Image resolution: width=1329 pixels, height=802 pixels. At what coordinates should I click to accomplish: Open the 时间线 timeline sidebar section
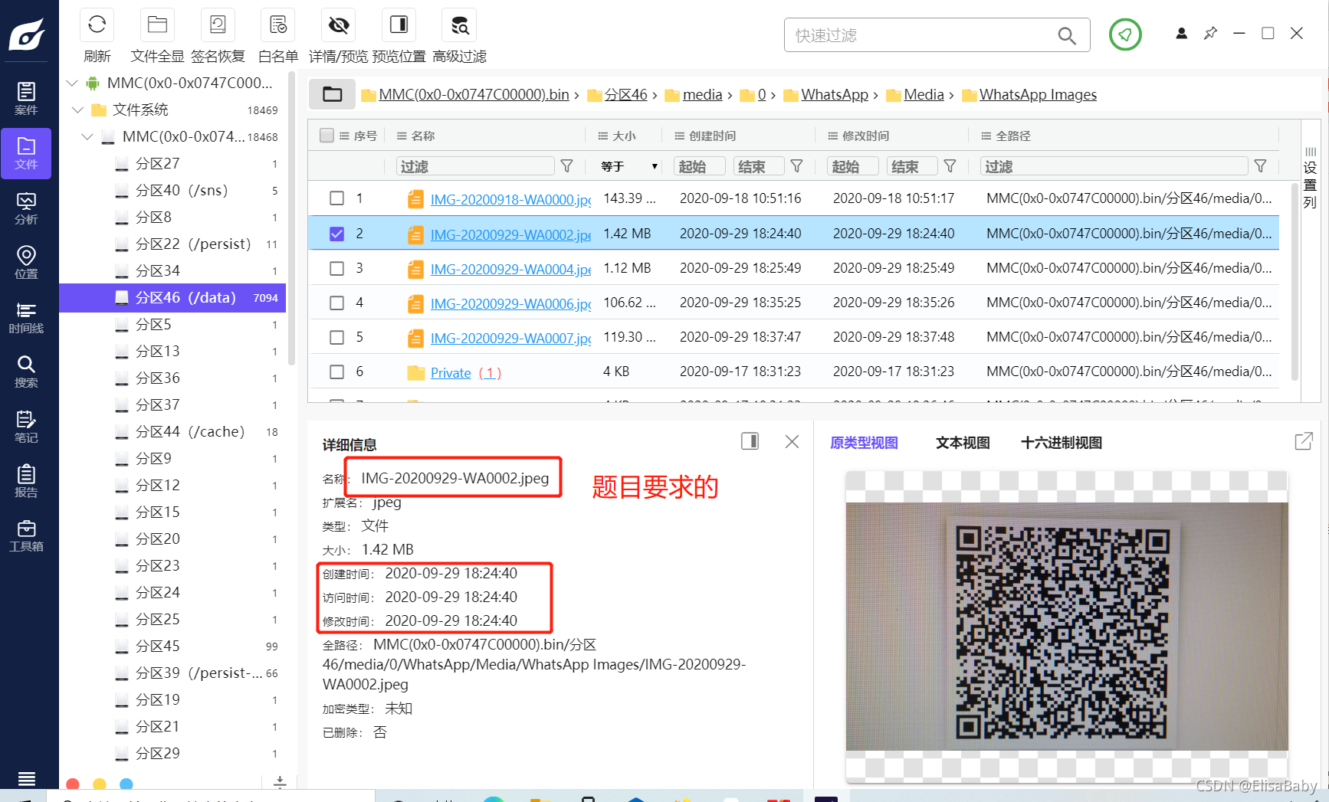26,317
